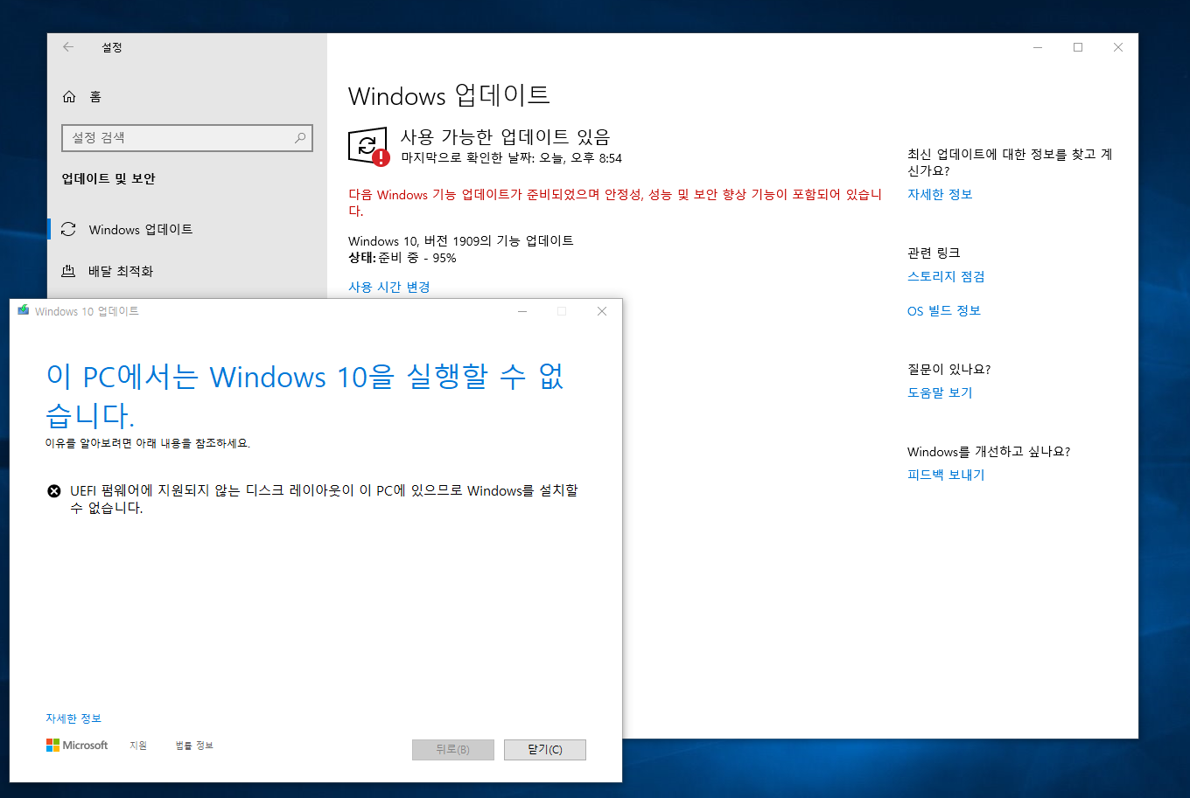Open Settings home (홈) page
The image size is (1190, 798).
(x=82, y=97)
